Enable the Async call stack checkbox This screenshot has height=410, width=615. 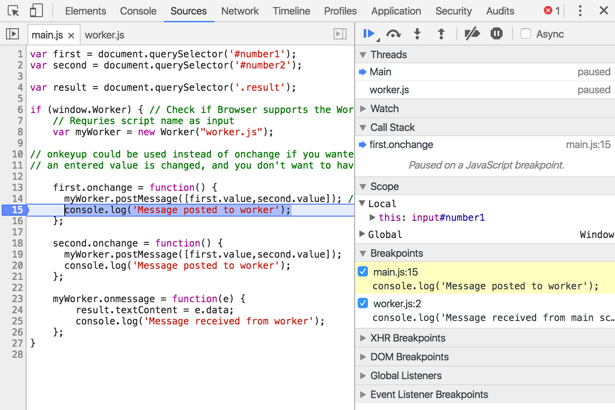pos(526,34)
